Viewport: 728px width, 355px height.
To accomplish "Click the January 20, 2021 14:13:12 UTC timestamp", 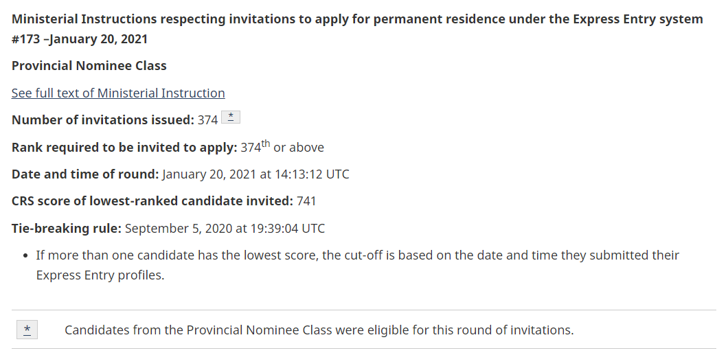I will (255, 174).
